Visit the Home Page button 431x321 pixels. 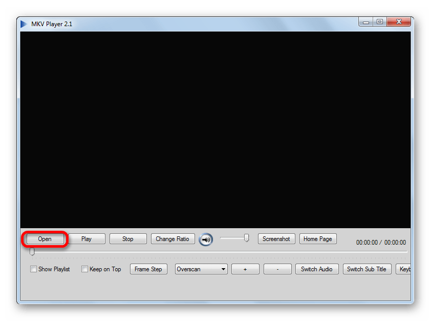(x=318, y=239)
